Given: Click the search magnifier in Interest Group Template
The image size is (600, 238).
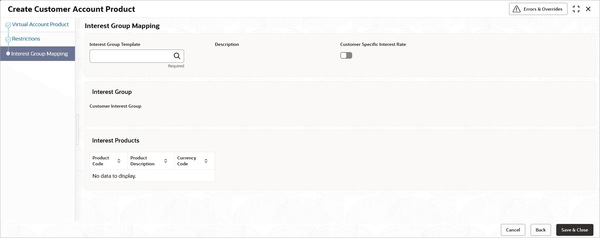Looking at the screenshot, I should 177,56.
